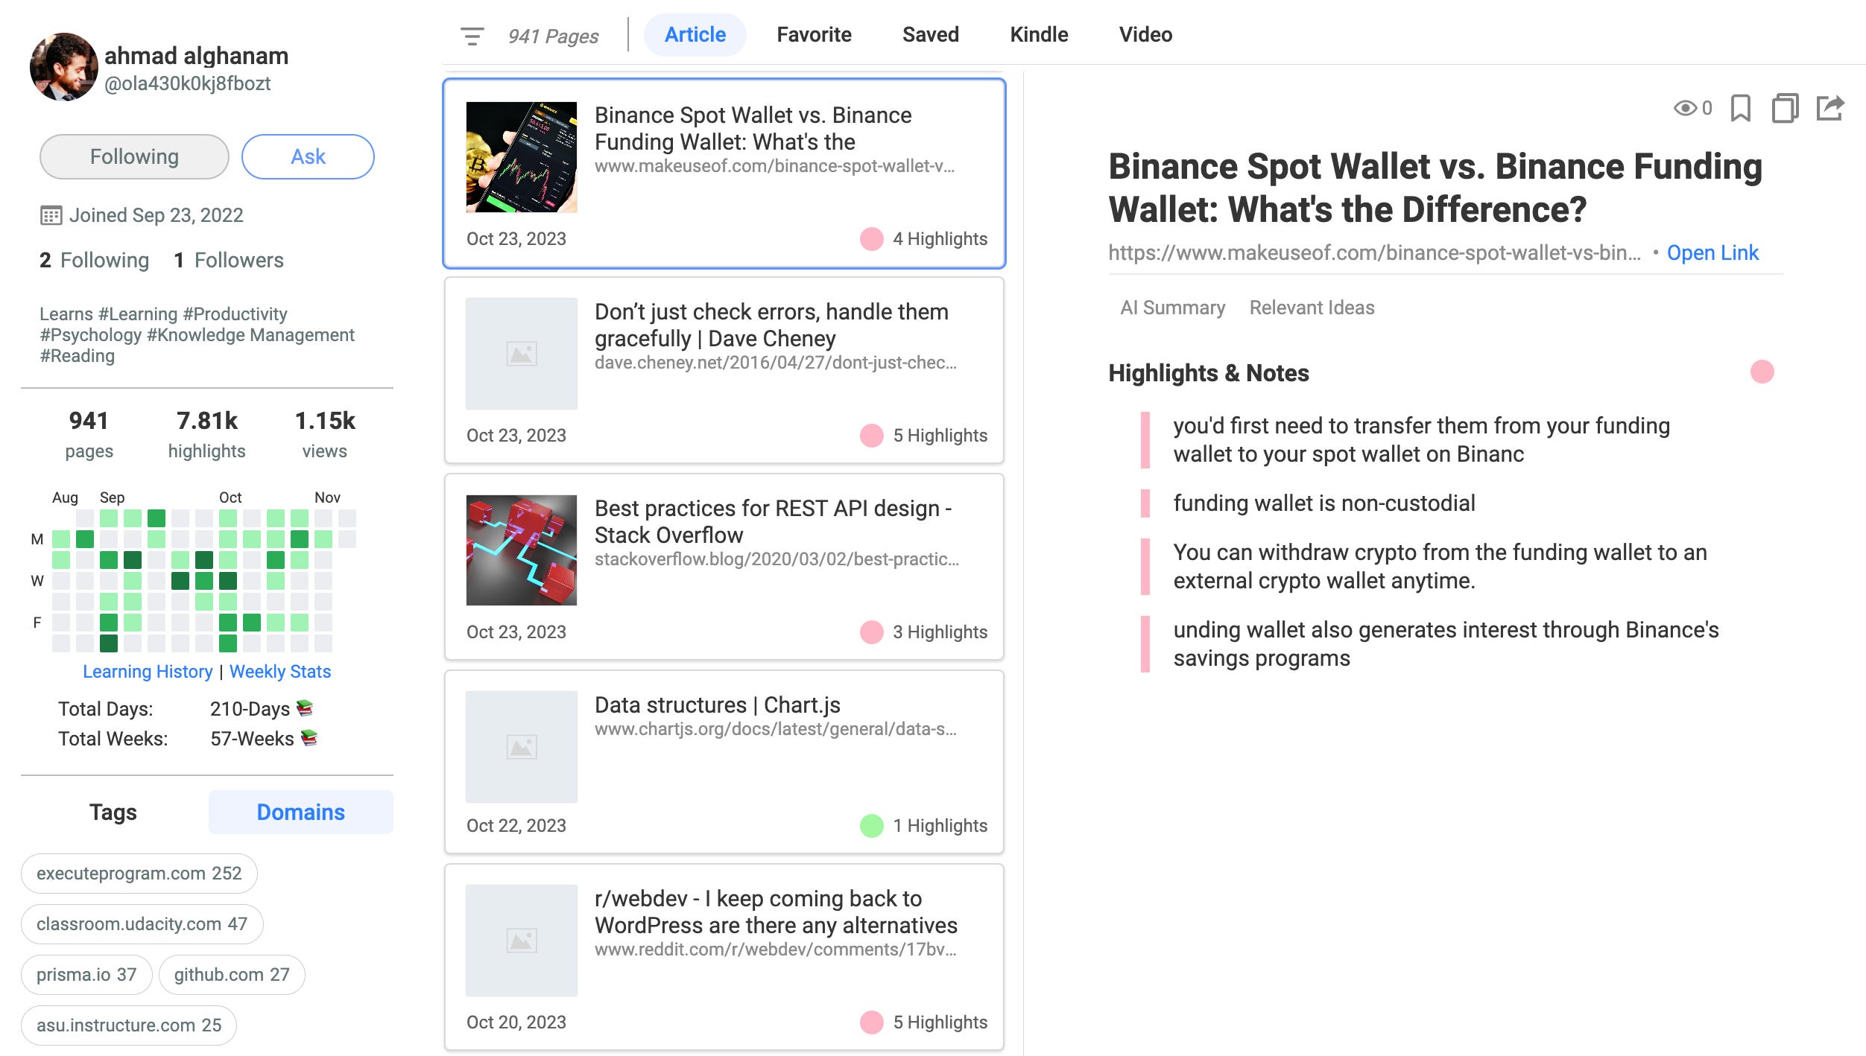This screenshot has width=1866, height=1056.
Task: Click the filter lines icon beside 941 Pages
Action: click(x=472, y=36)
